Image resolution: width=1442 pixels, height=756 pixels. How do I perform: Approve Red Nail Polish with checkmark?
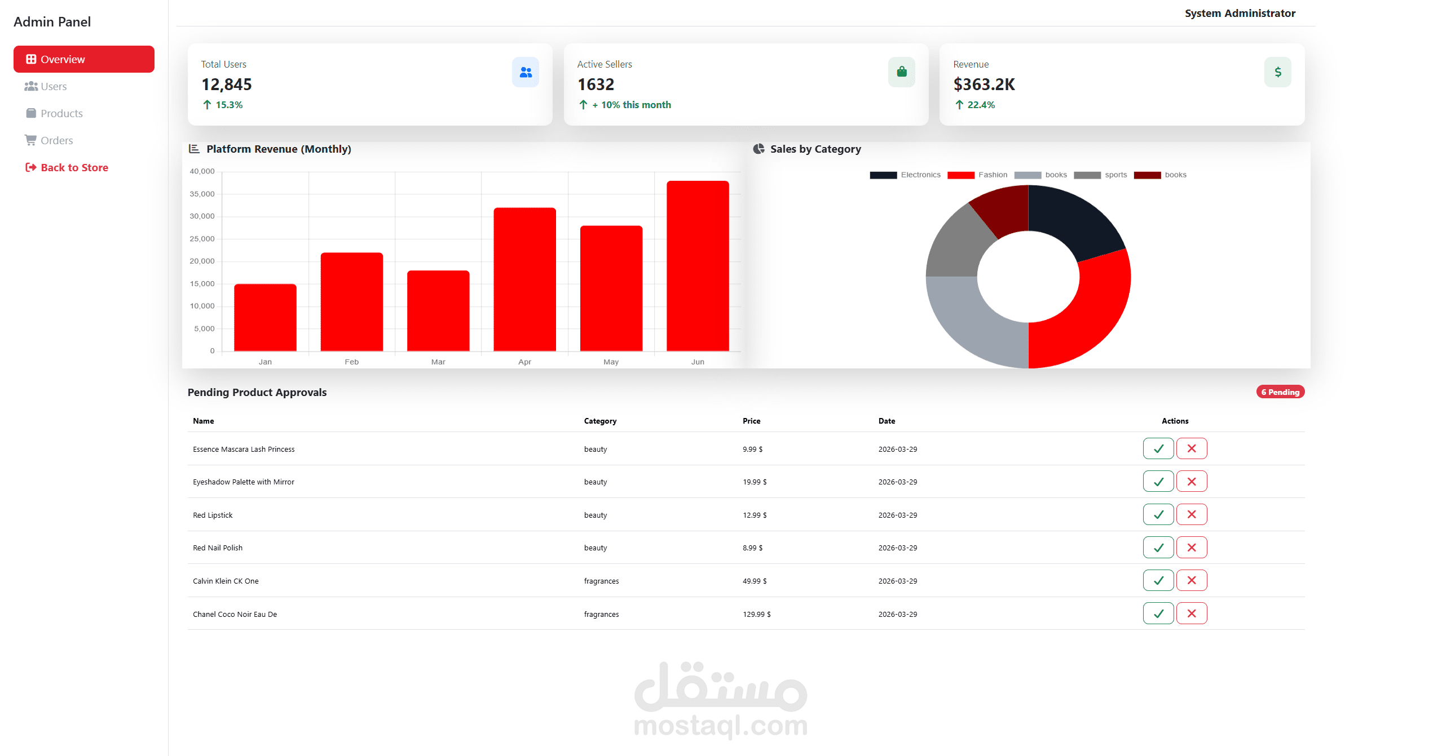point(1158,548)
